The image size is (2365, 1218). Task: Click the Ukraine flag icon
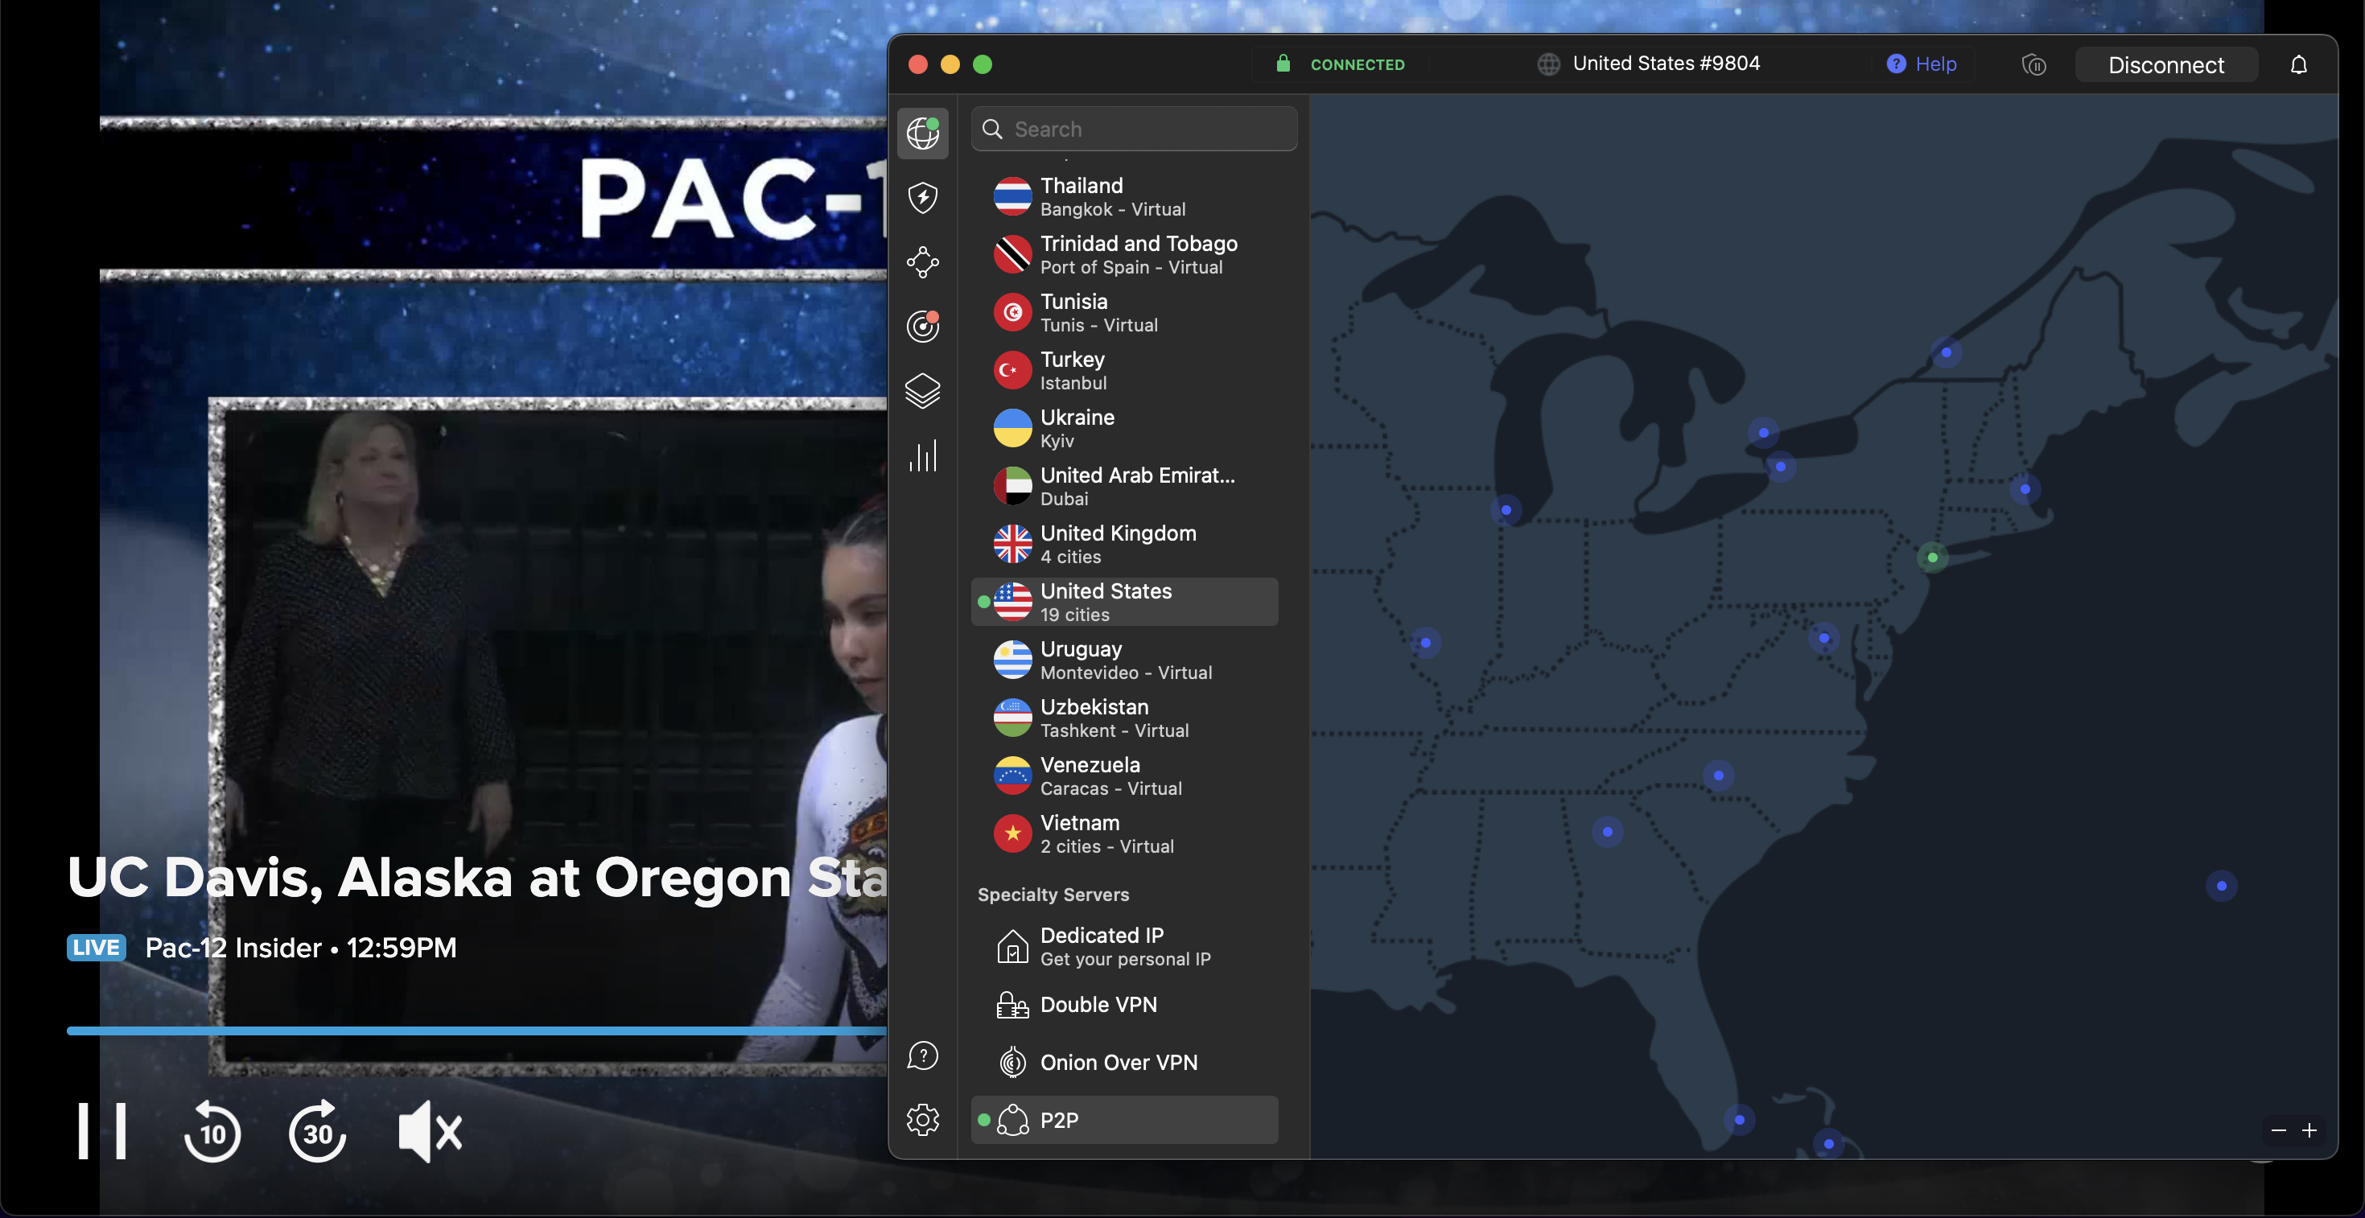click(1012, 428)
